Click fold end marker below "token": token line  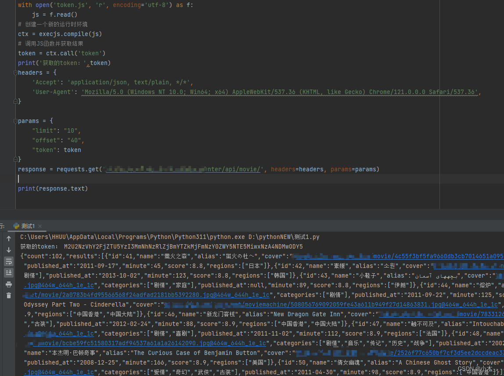coord(15,159)
